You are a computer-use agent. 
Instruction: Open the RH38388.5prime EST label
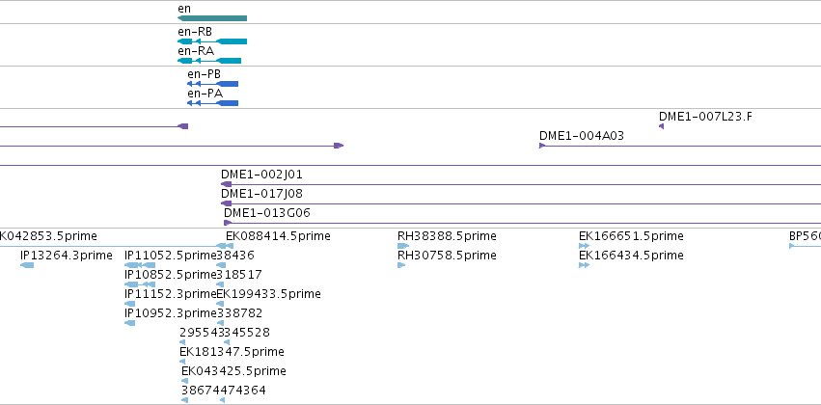[x=447, y=236]
